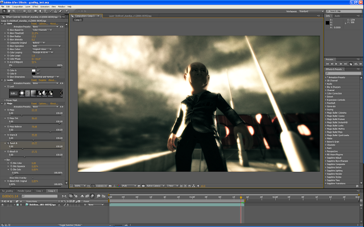Screen dimensions: 364x227
Task: Click Options link for Glow effect
Action: click(43, 24)
